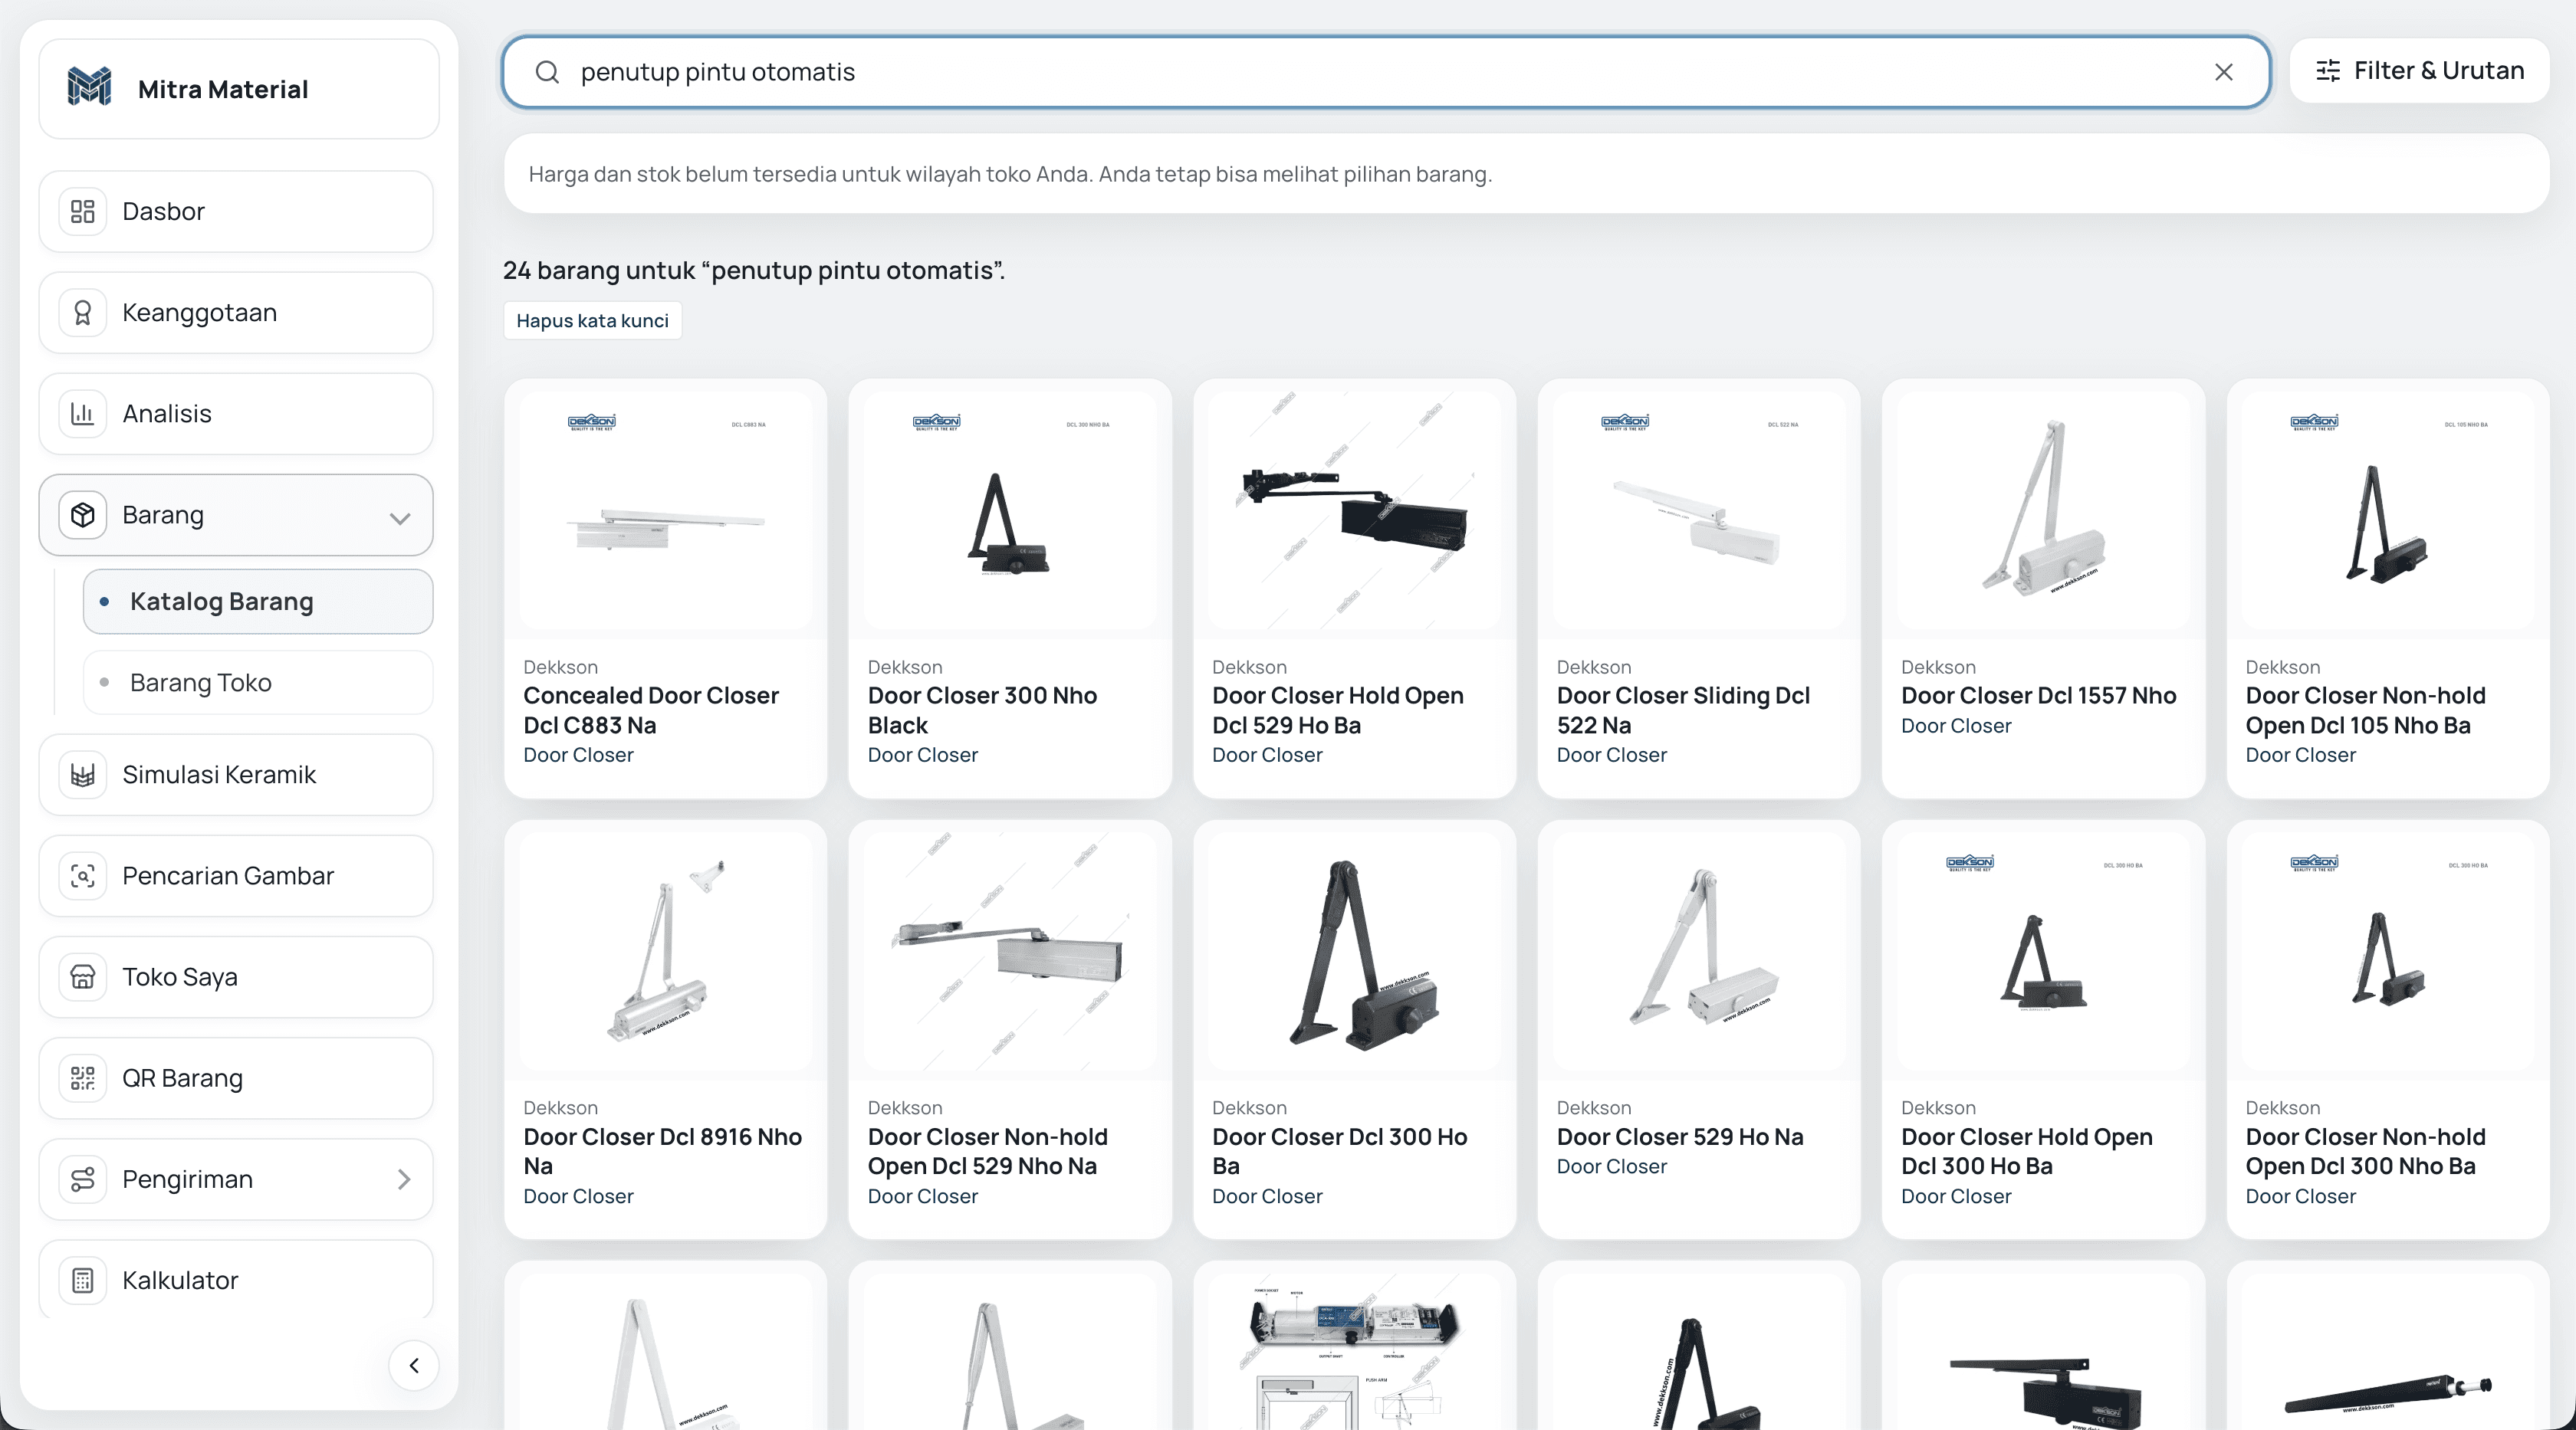Click the QR Barang code icon

point(83,1078)
